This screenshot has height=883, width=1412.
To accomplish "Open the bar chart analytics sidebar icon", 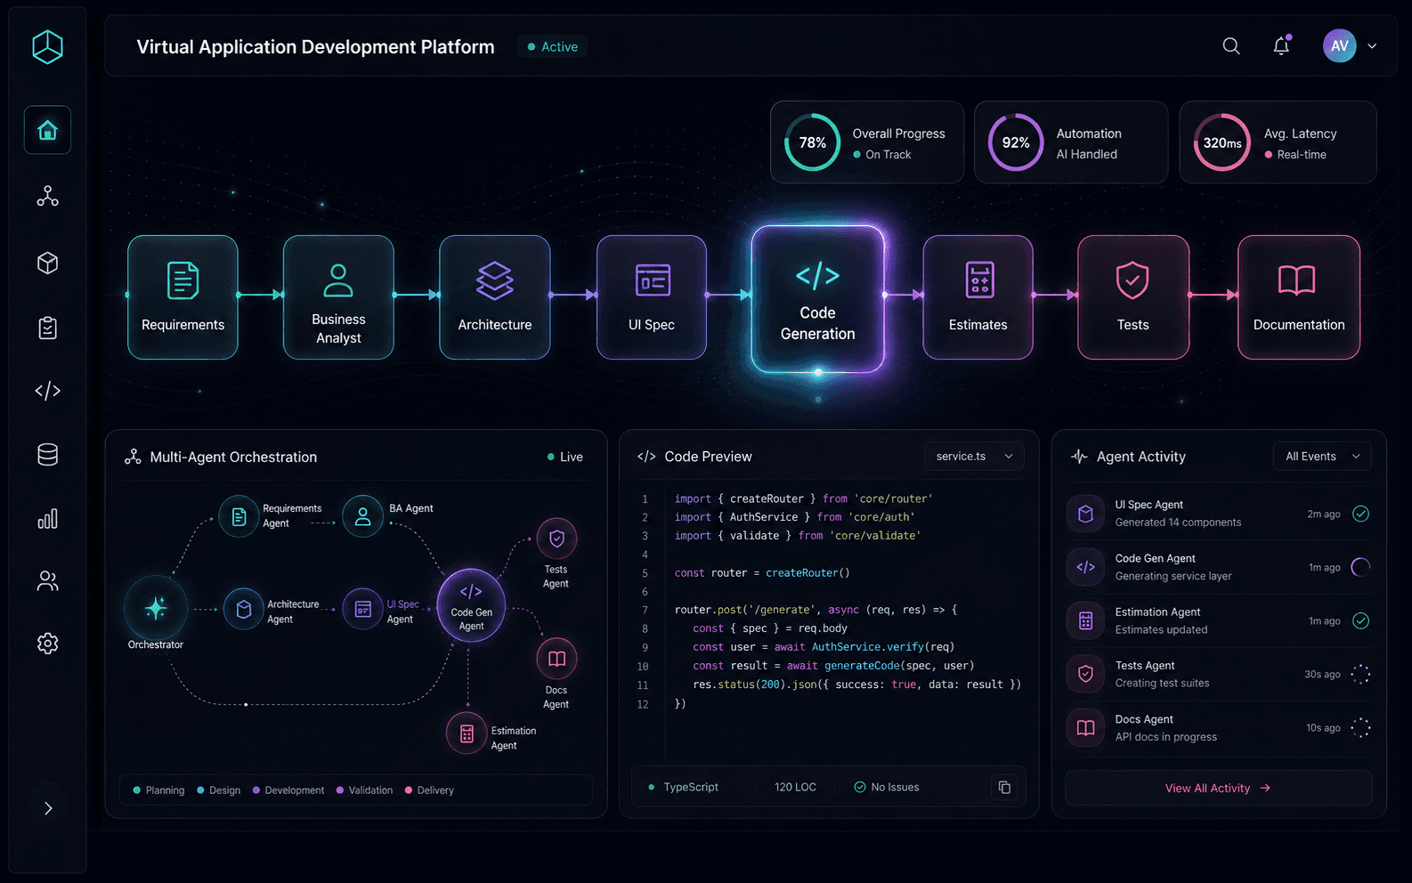I will tap(47, 519).
